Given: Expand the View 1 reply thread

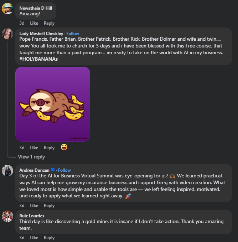Looking at the screenshot, I should (x=31, y=157).
